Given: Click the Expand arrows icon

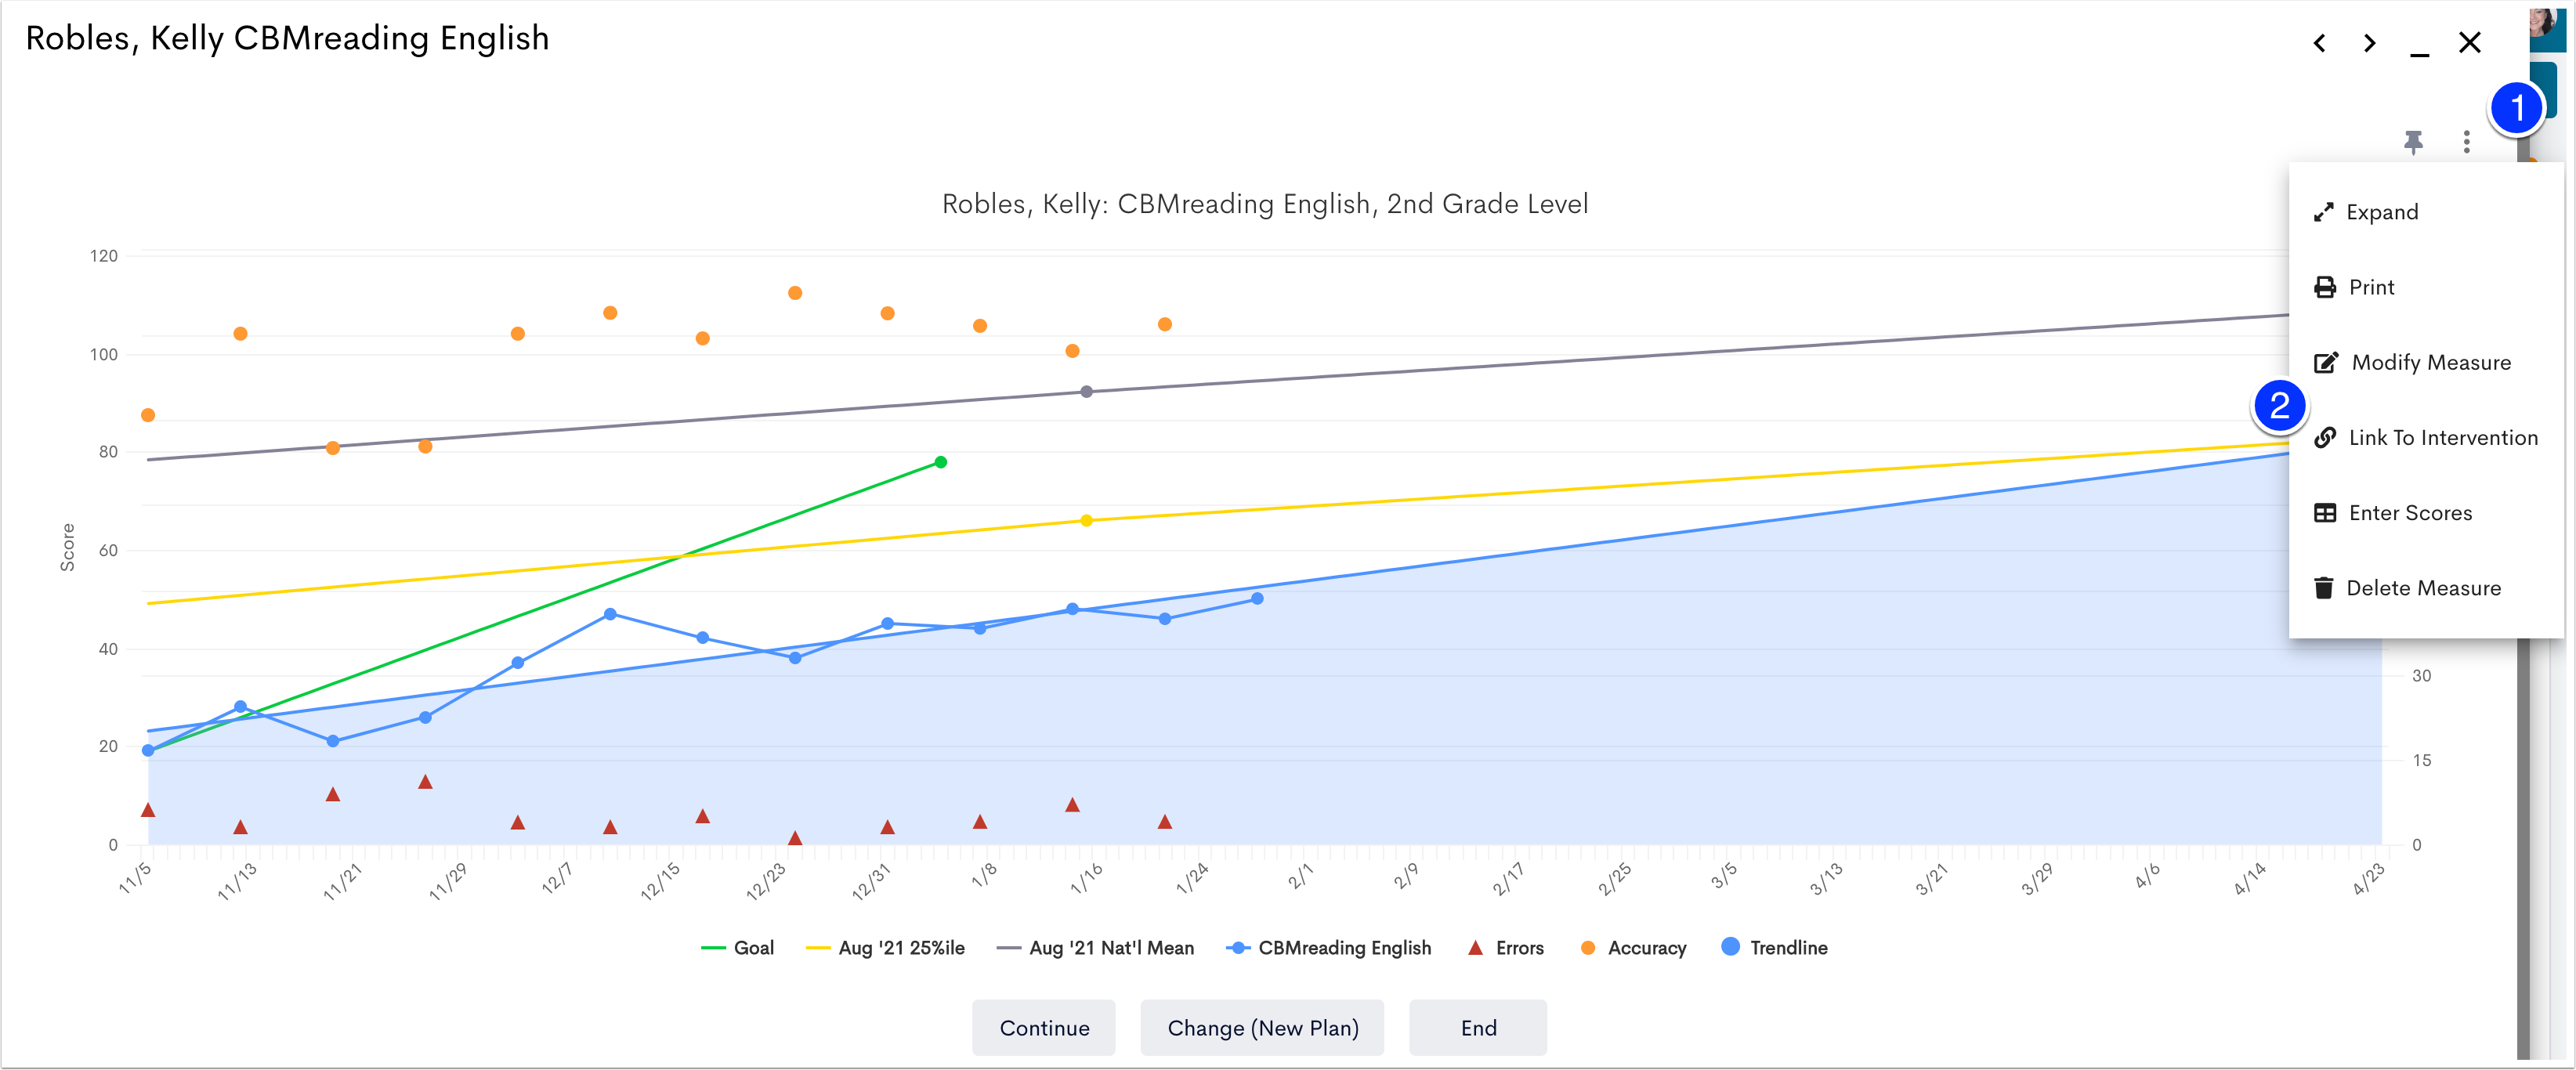Looking at the screenshot, I should (x=2323, y=212).
